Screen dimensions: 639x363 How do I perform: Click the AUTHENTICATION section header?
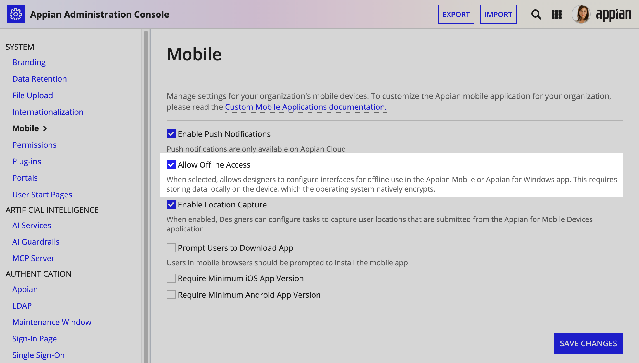click(38, 274)
